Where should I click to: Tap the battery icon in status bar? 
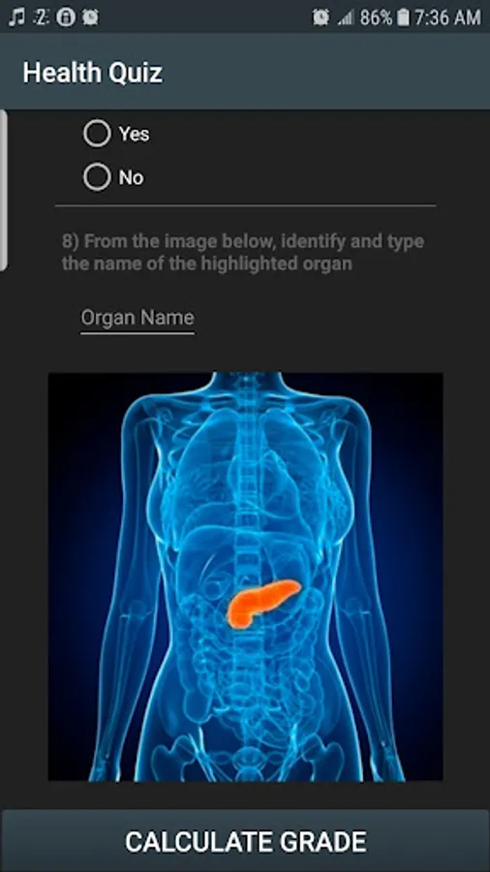click(404, 17)
